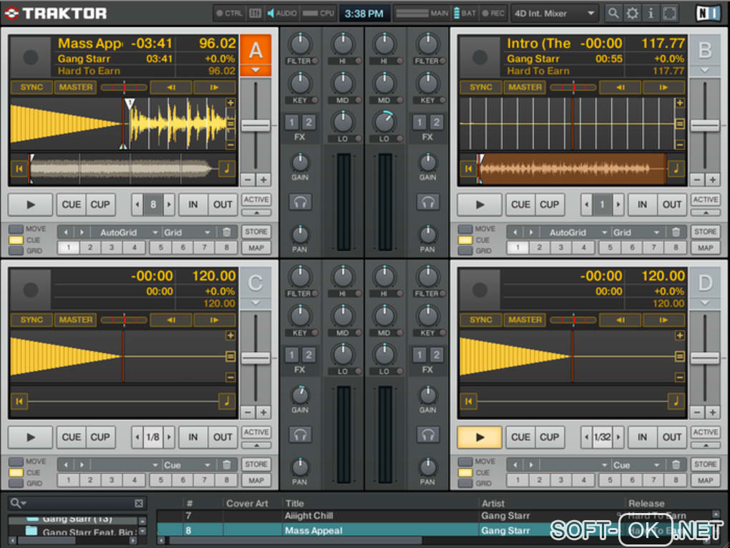Toggle headphone cue for deck D
Image resolution: width=730 pixels, height=548 pixels.
428,435
